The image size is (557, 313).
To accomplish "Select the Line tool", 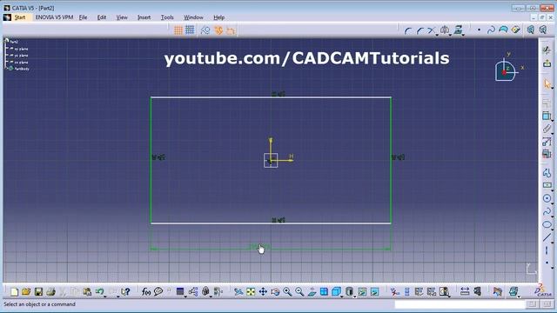I will tap(547, 237).
